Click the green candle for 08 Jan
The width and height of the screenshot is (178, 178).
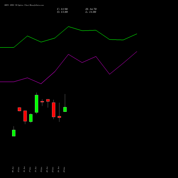click(x=14, y=133)
